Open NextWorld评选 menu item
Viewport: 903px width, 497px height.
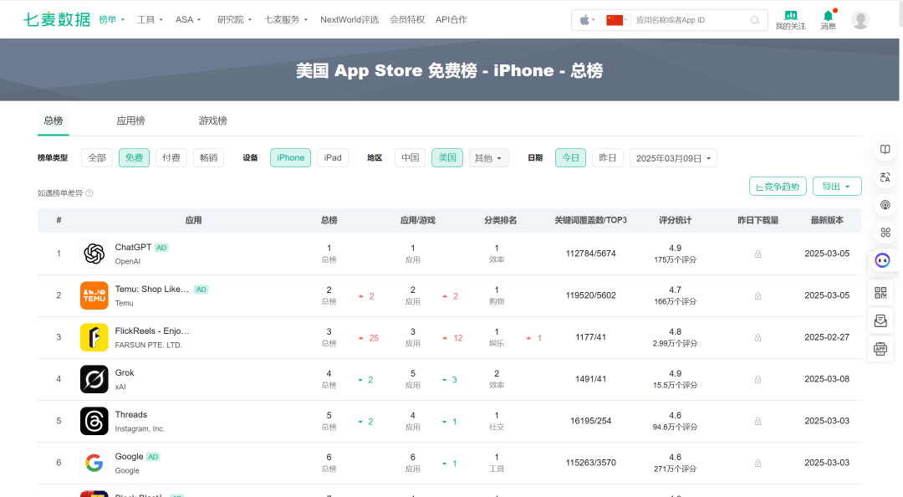349,19
